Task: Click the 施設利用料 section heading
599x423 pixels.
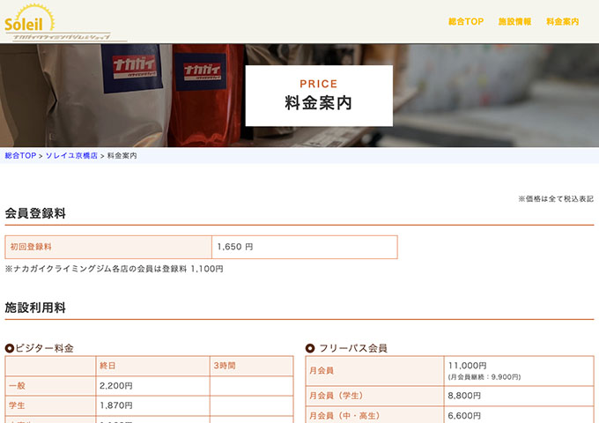Action: [x=35, y=308]
